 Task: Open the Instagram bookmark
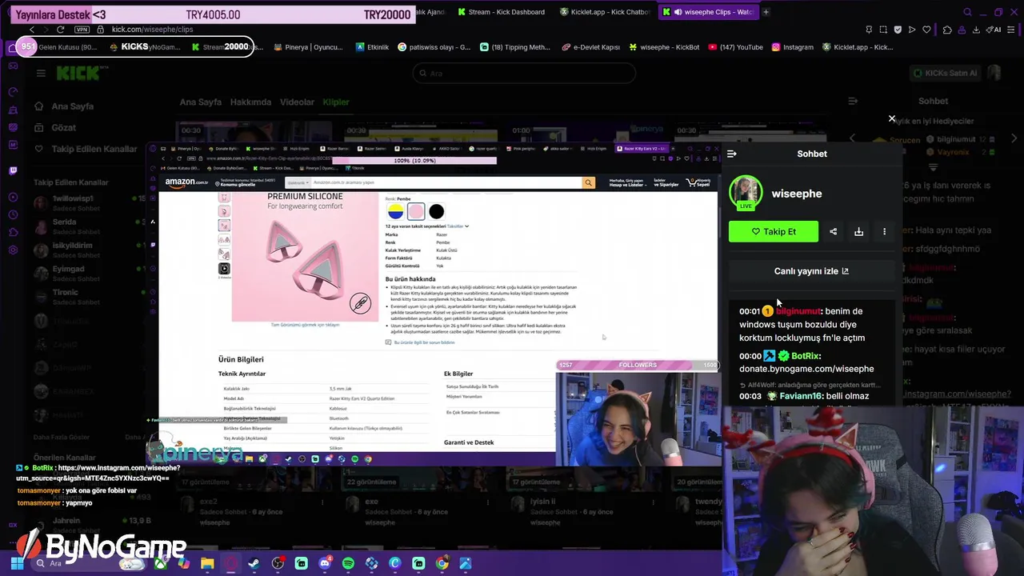click(792, 47)
